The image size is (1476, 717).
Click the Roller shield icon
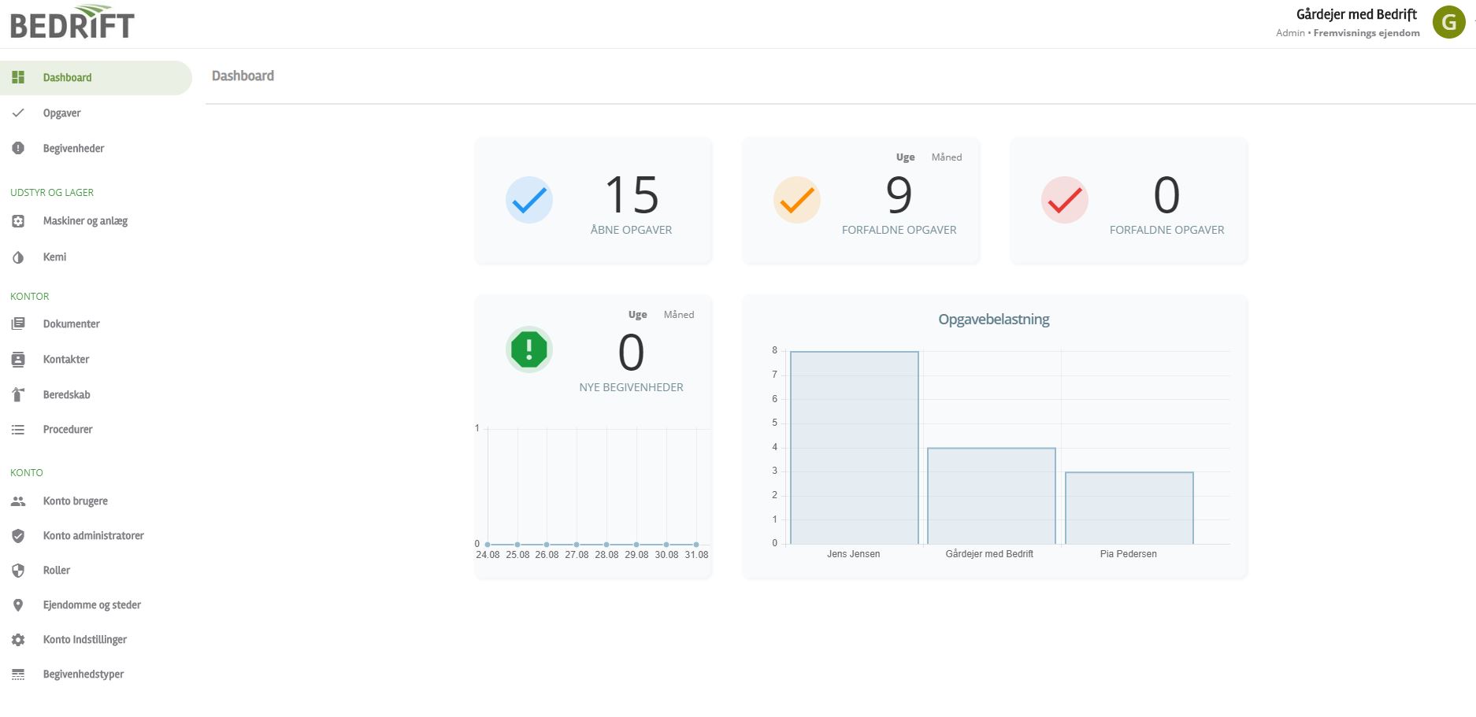tap(18, 571)
